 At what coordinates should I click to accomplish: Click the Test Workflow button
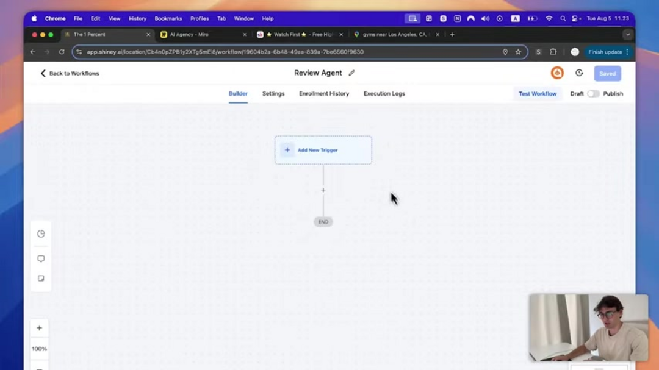tap(538, 94)
